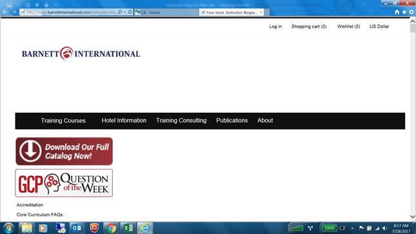Refresh the page with the reload icon
Image resolution: width=416 pixels, height=234 pixels.
point(130,12)
